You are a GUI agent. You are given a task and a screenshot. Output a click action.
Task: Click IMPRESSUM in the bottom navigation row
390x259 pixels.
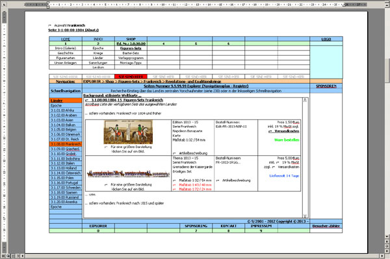[x=261, y=226]
